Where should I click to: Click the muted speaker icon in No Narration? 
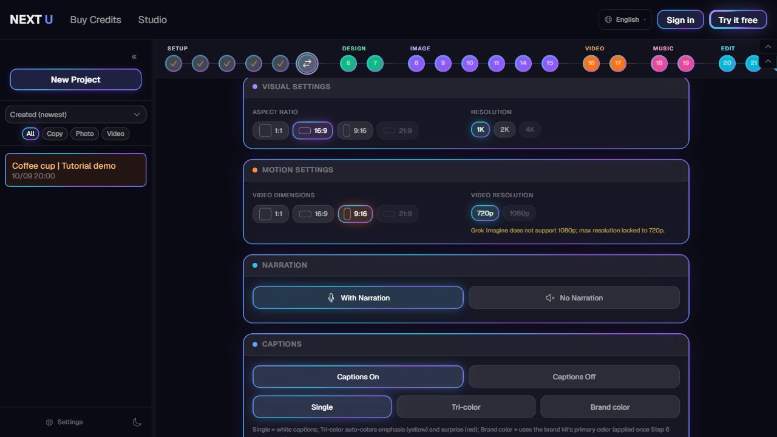550,298
